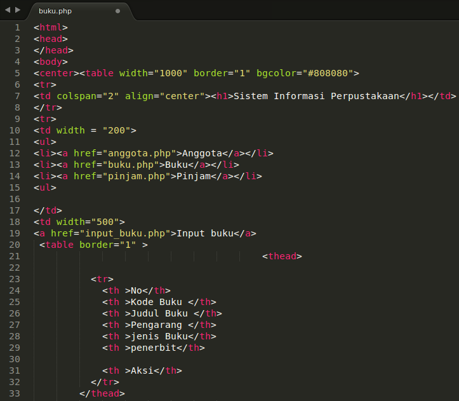Viewport: 459px width, 401px height.
Task: Click the <html> tag on line 1
Action: tap(51, 27)
